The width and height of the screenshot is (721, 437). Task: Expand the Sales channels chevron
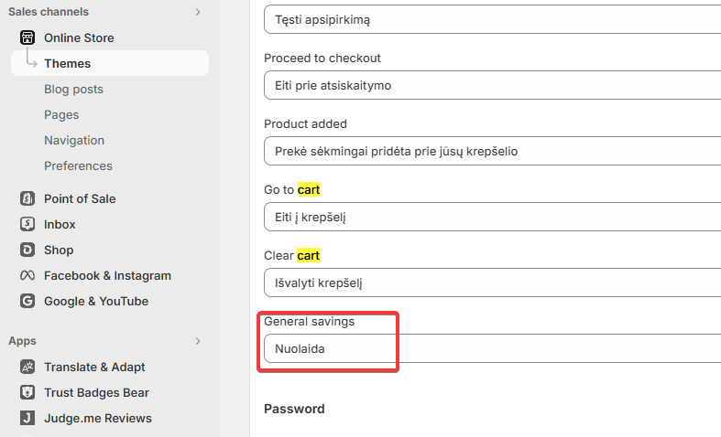198,12
